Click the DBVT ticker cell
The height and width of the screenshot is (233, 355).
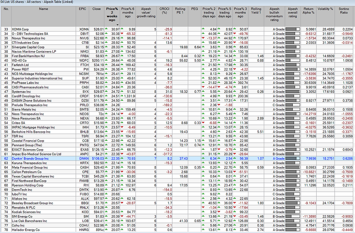[x=82, y=34]
